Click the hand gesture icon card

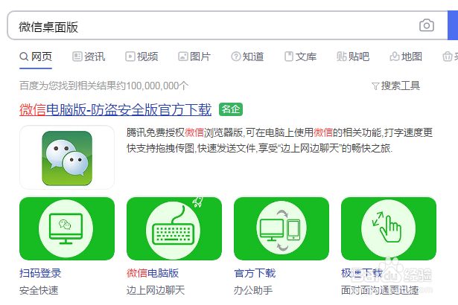tap(389, 228)
